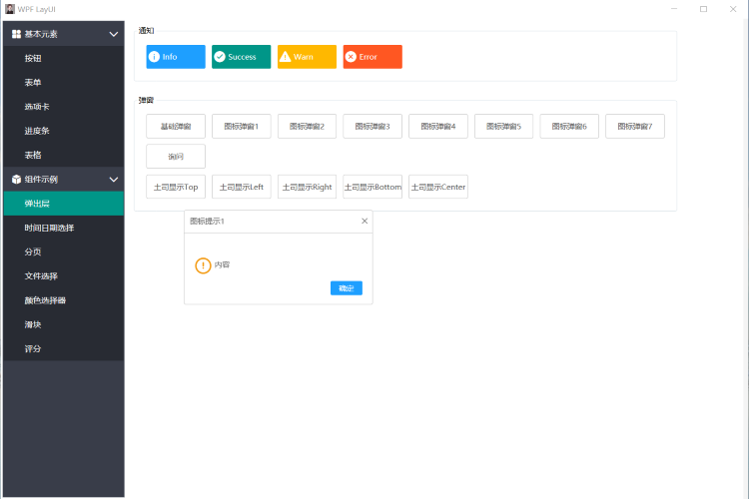Click the 图标弹窗6 button
The image size is (749, 499).
[569, 126]
